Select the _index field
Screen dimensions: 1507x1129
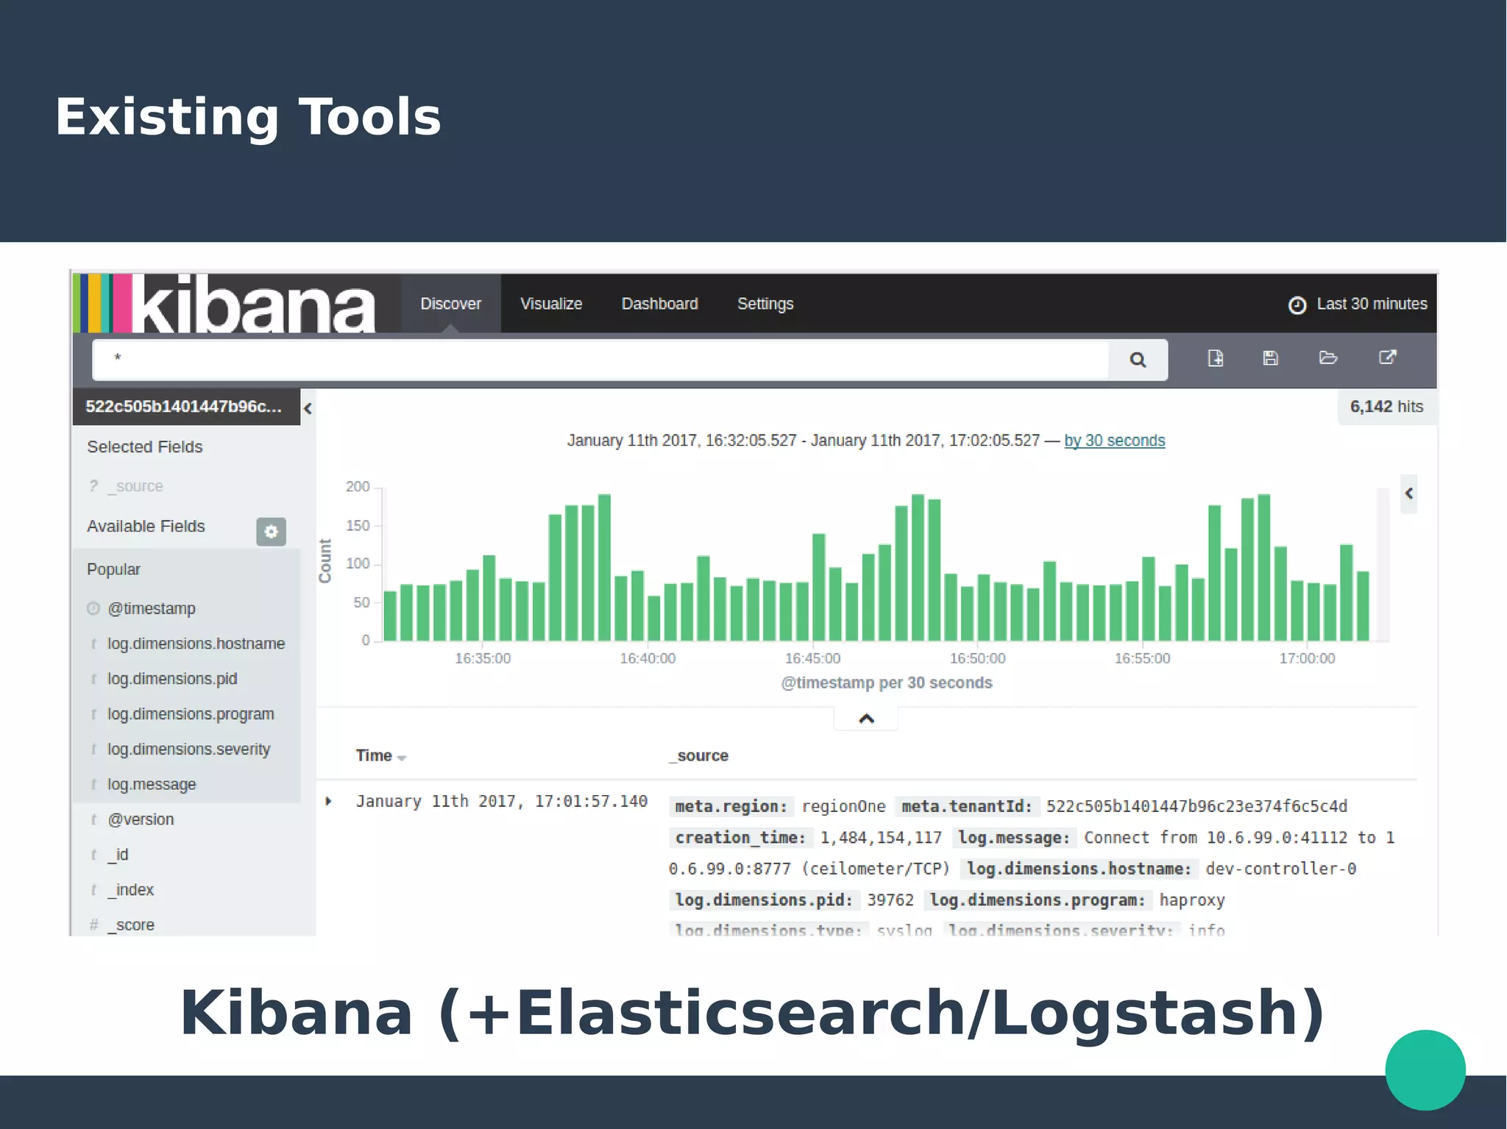[x=131, y=890]
